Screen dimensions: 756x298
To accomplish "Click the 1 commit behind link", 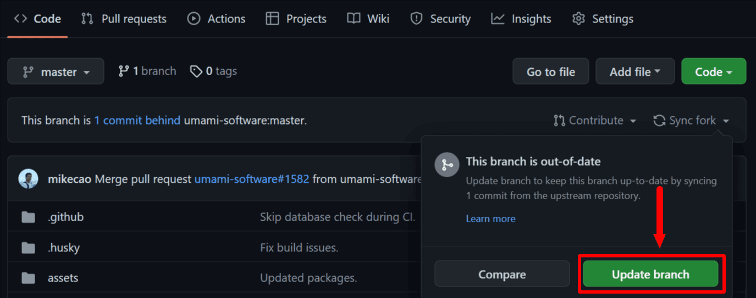I will (x=137, y=120).
